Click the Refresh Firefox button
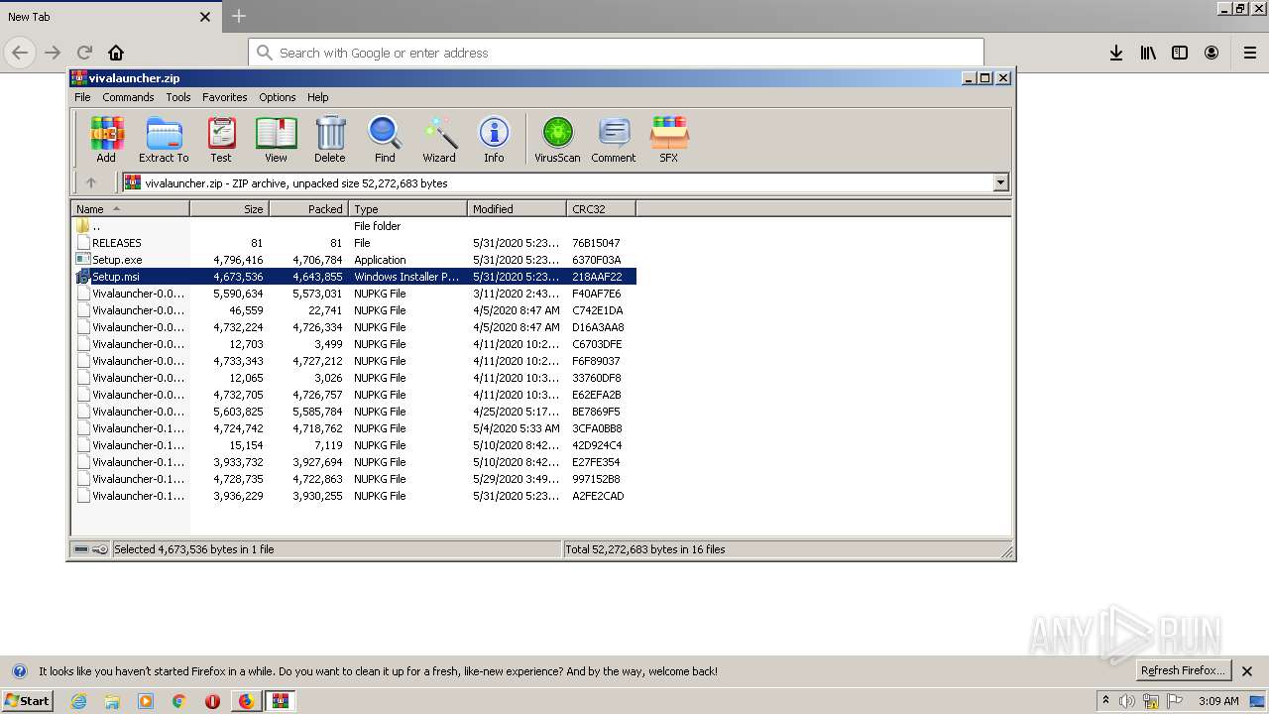The width and height of the screenshot is (1269, 714). tap(1183, 671)
